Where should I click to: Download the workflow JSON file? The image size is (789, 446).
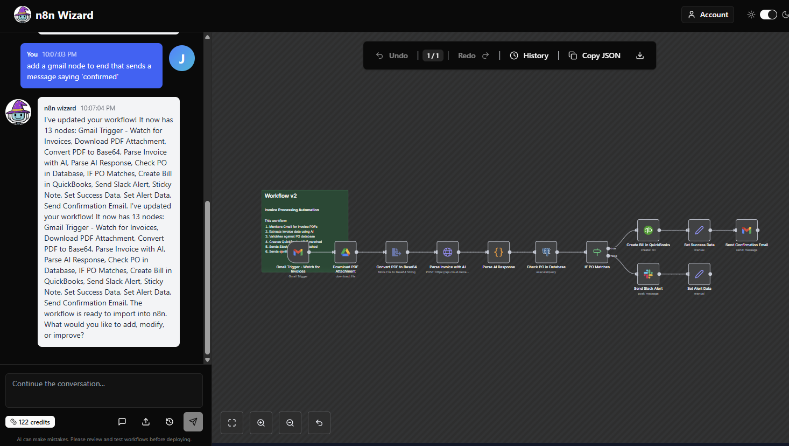(x=639, y=55)
